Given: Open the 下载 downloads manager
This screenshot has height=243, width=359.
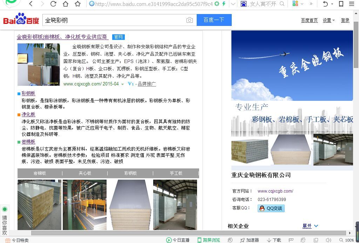Looking at the screenshot, I should [274, 240].
